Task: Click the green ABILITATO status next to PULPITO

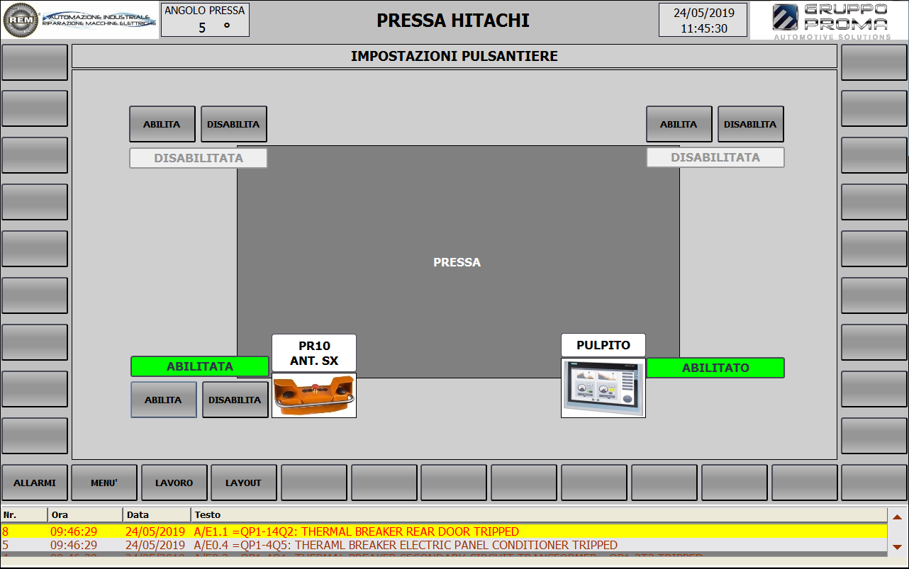Action: tap(715, 368)
